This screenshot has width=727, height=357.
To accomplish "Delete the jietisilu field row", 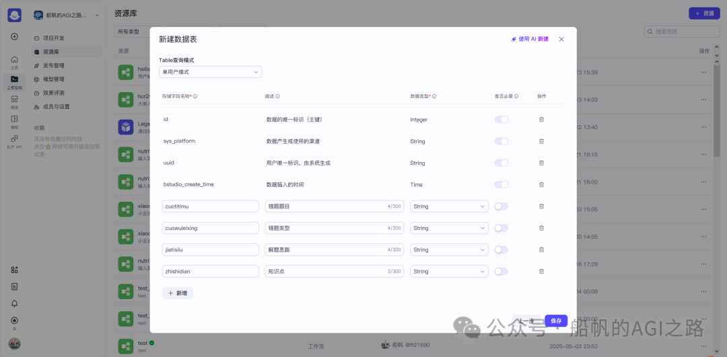I will (541, 249).
